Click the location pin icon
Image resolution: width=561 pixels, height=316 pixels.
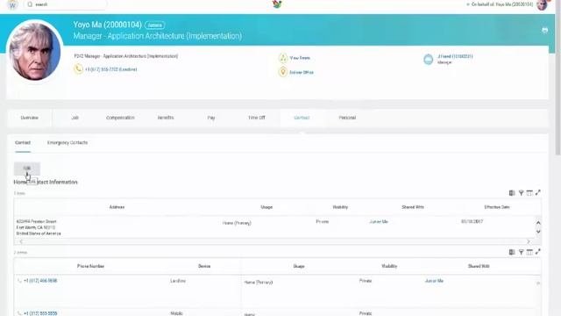(x=283, y=72)
